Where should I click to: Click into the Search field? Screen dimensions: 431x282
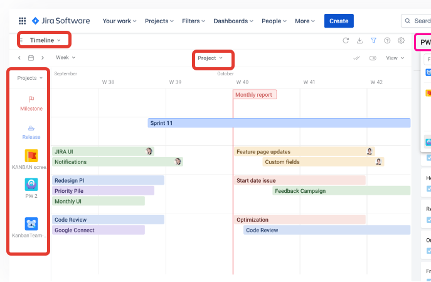pyautogui.click(x=416, y=21)
